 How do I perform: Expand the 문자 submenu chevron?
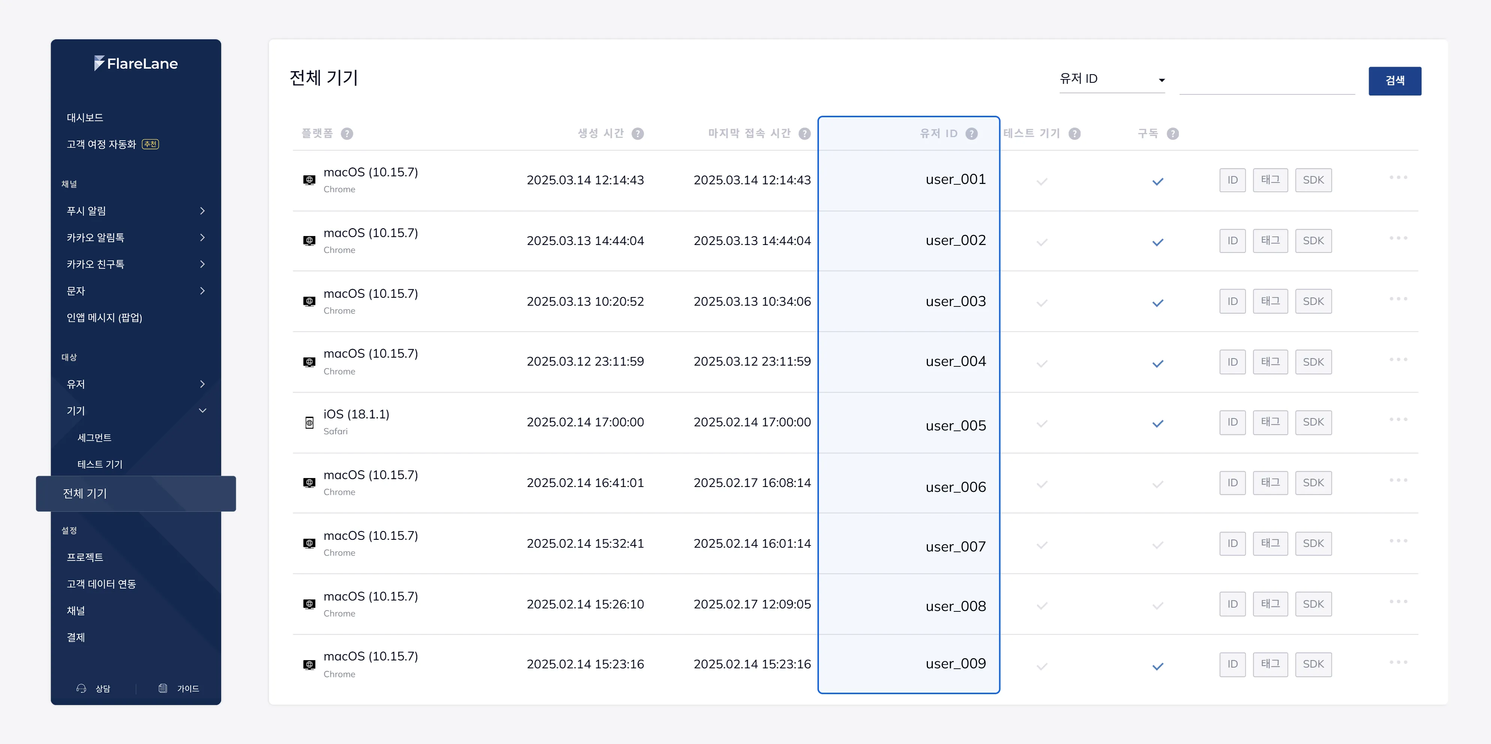tap(203, 291)
